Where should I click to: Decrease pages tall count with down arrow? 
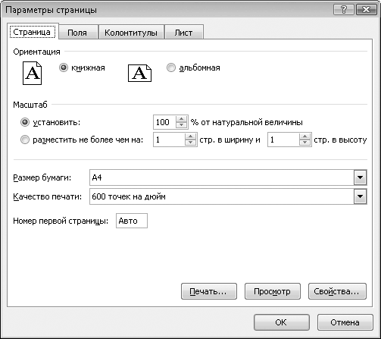[305, 143]
